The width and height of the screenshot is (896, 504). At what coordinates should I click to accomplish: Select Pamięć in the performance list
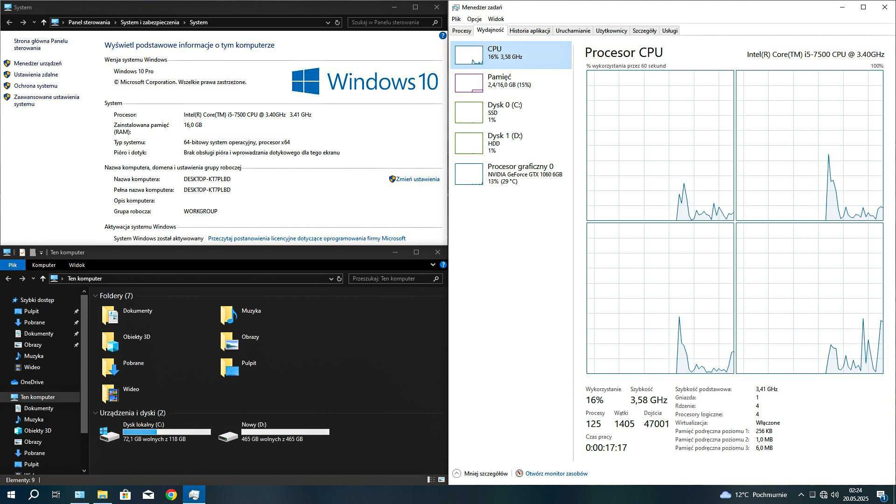pos(511,83)
